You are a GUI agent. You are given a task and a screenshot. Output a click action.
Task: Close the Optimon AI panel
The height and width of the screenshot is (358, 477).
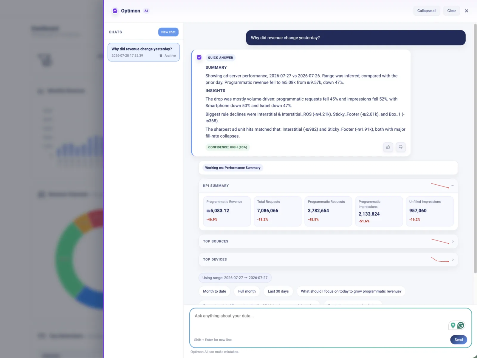(x=467, y=11)
